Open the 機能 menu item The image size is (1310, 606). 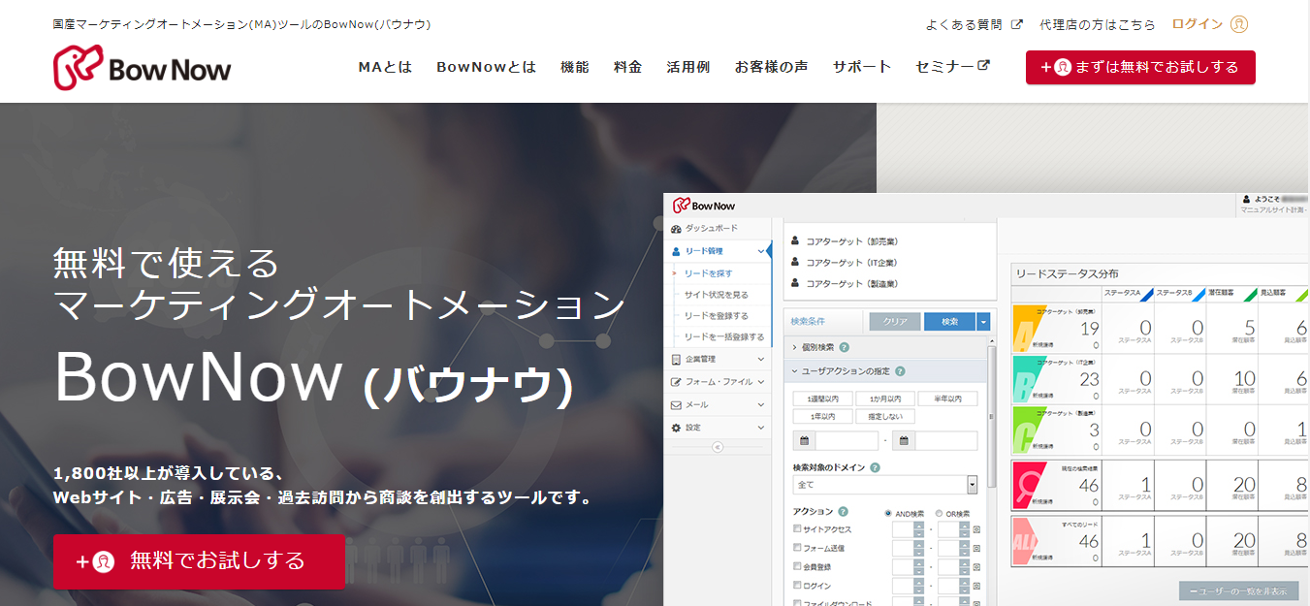coord(575,67)
